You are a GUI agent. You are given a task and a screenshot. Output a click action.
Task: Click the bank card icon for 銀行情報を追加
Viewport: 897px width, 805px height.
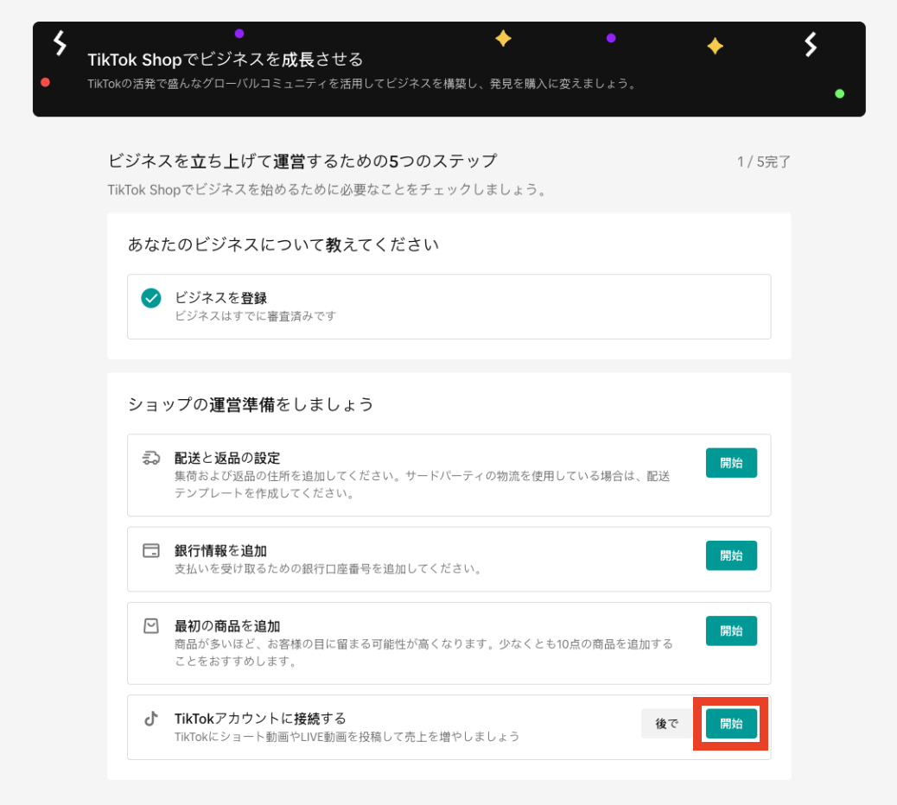(151, 550)
